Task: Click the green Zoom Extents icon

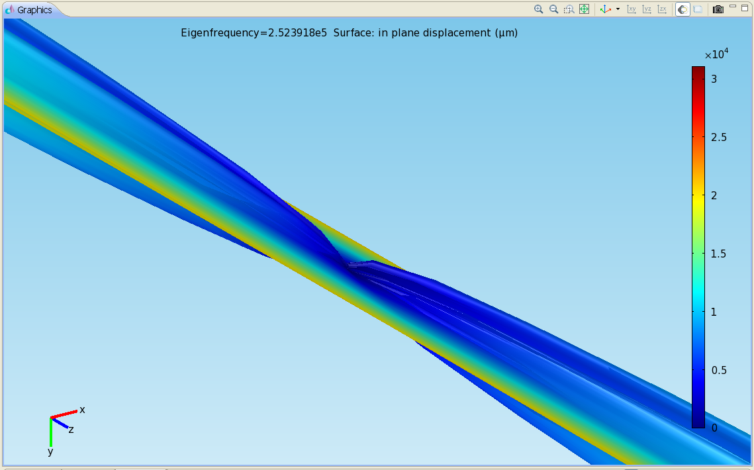Action: (x=584, y=9)
